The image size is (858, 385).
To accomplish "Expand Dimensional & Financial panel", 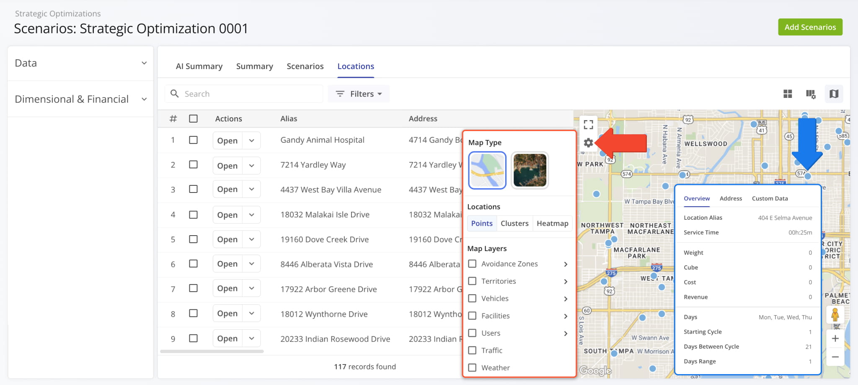I will [80, 99].
